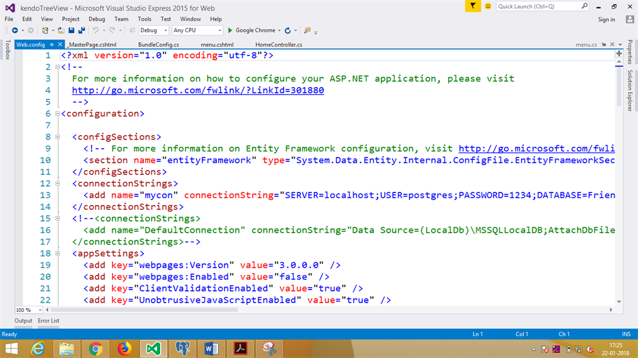Click the browser Refresh icon in toolbar
This screenshot has width=638, height=358.
pos(287,30)
